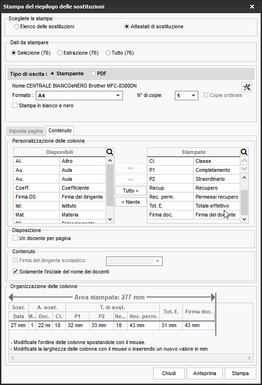This screenshot has height=385, width=262.
Task: Click the Disponibili column header
Action: [x=59, y=152]
